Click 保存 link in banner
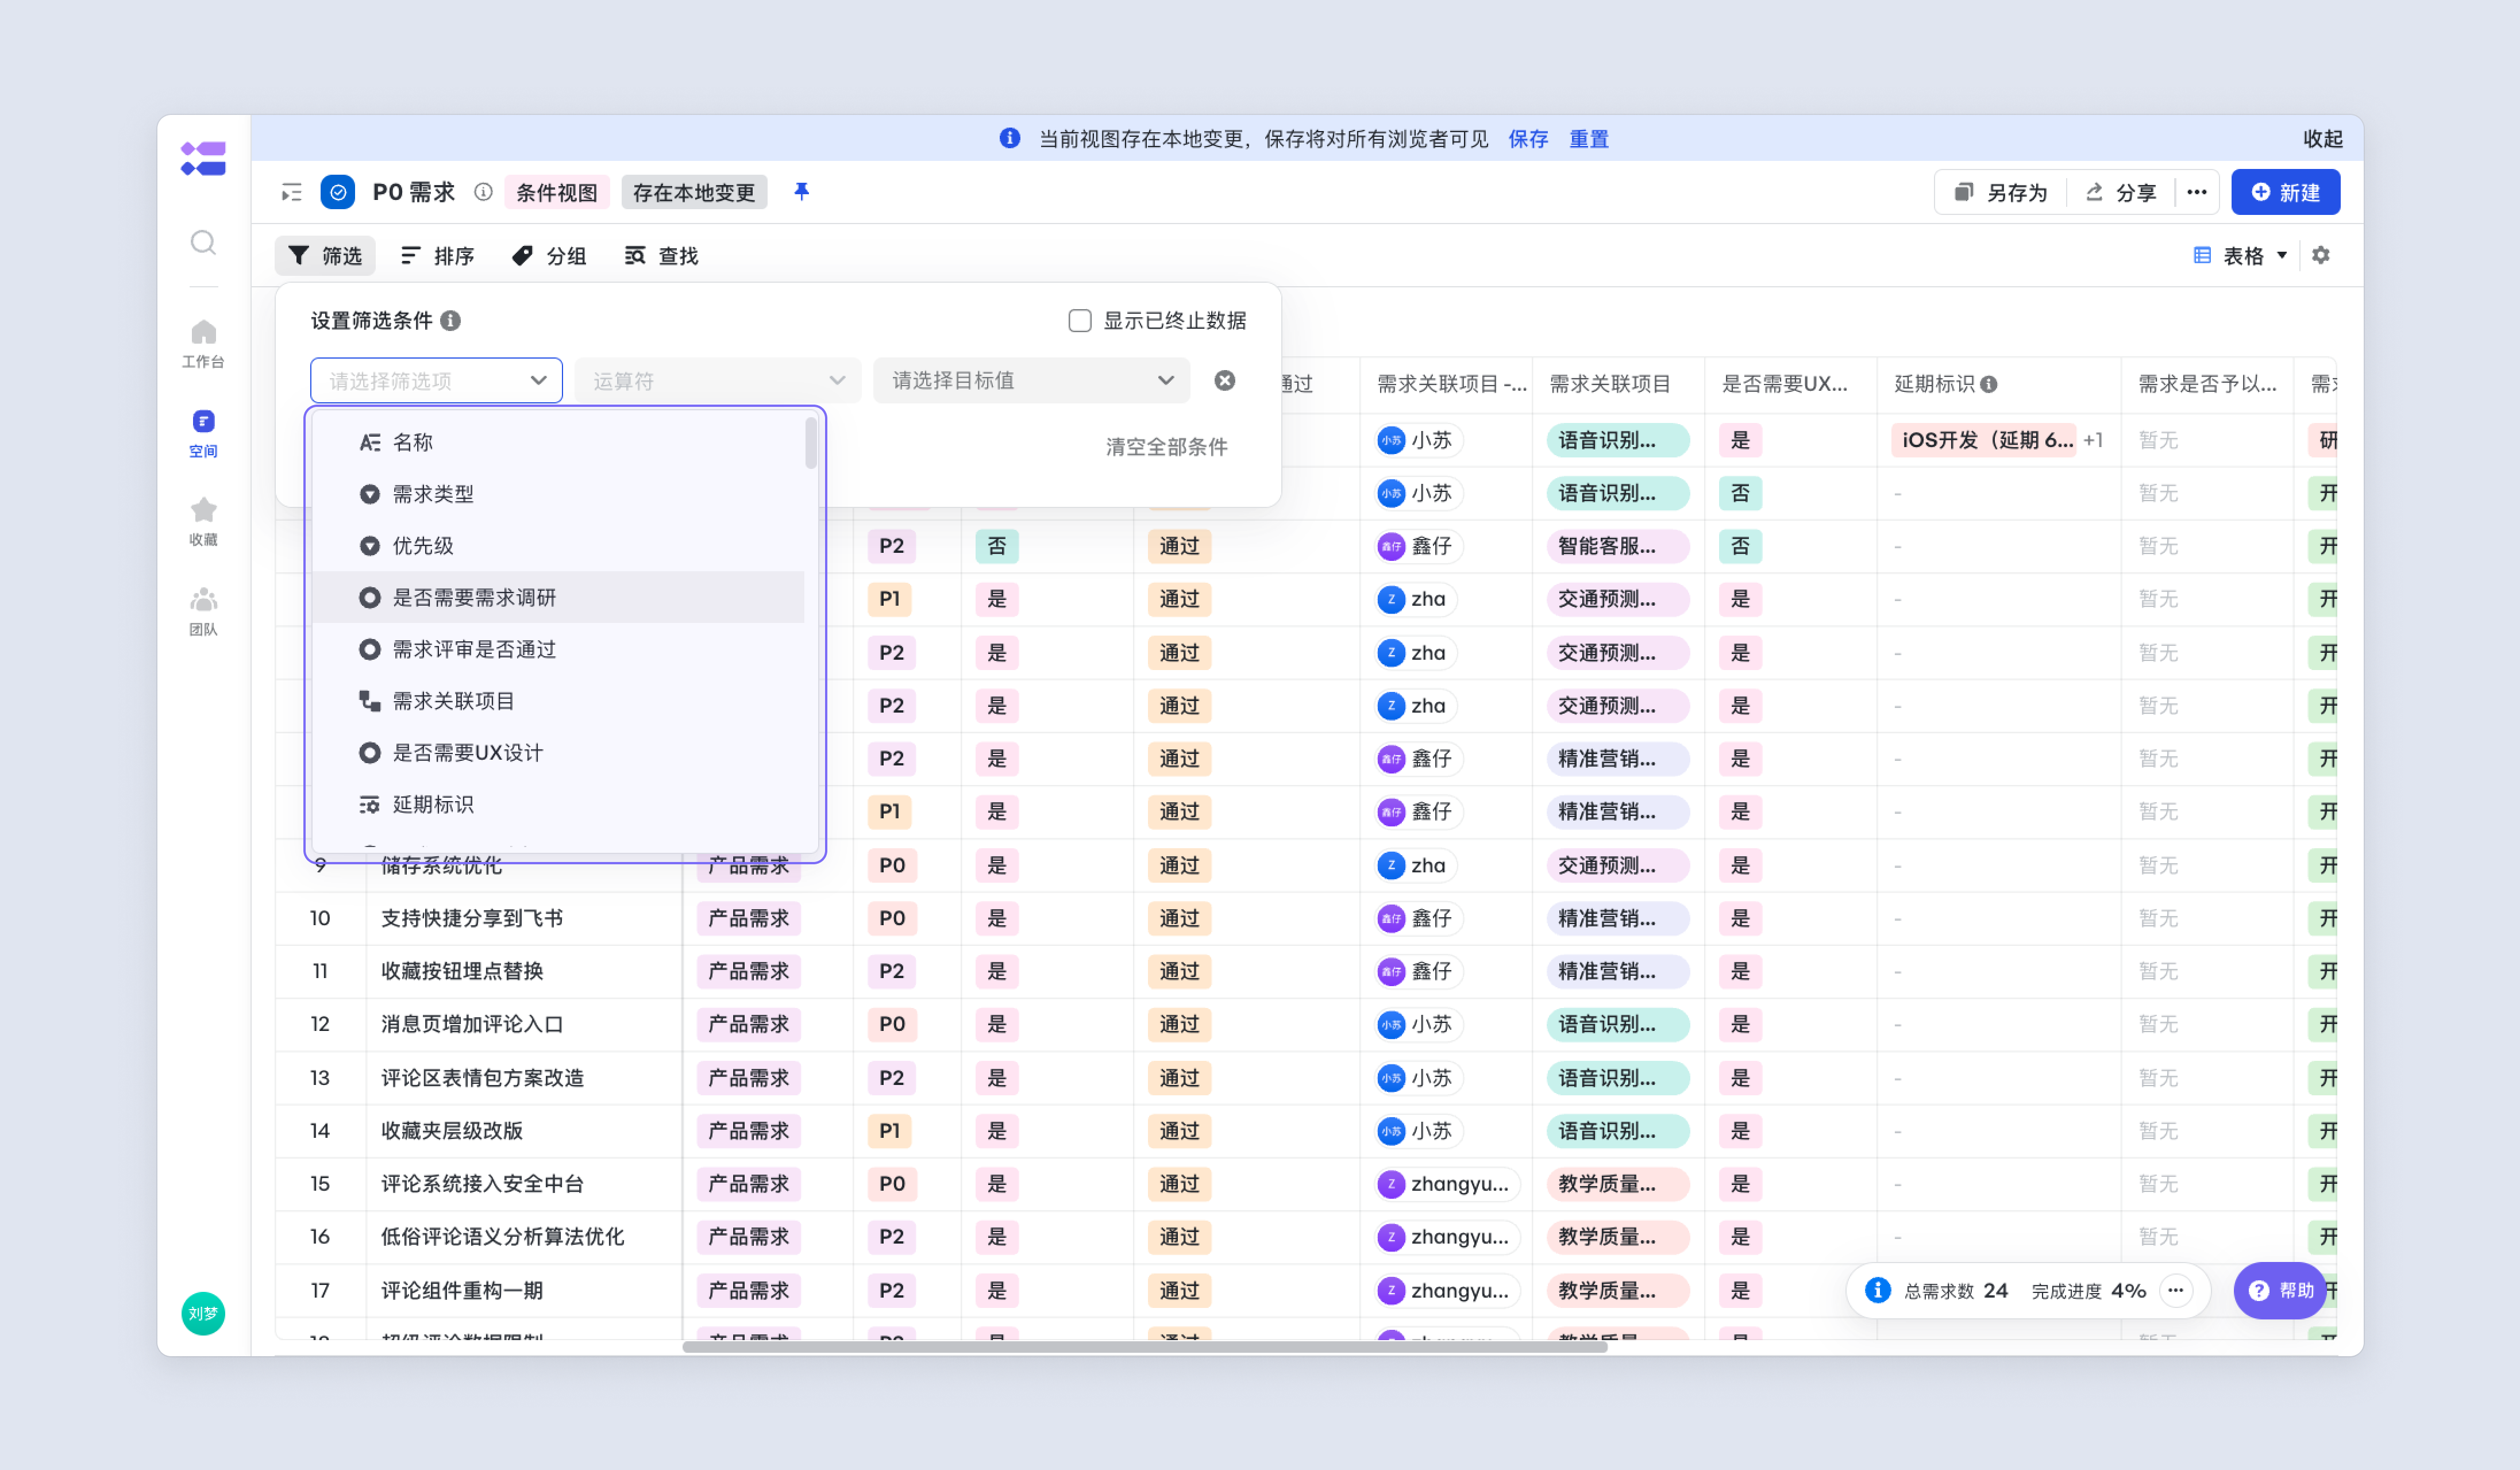This screenshot has width=2520, height=1470. tap(1527, 138)
